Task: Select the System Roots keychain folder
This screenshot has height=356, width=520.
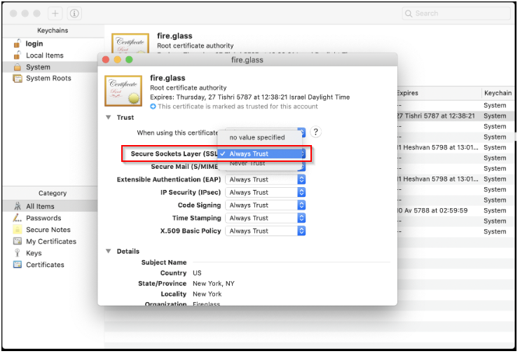Action: click(48, 78)
